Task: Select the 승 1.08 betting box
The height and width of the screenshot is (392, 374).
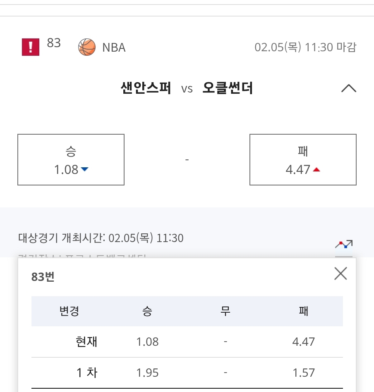Action: point(71,159)
